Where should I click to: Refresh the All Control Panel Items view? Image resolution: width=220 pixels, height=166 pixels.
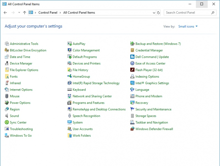coord(158,13)
